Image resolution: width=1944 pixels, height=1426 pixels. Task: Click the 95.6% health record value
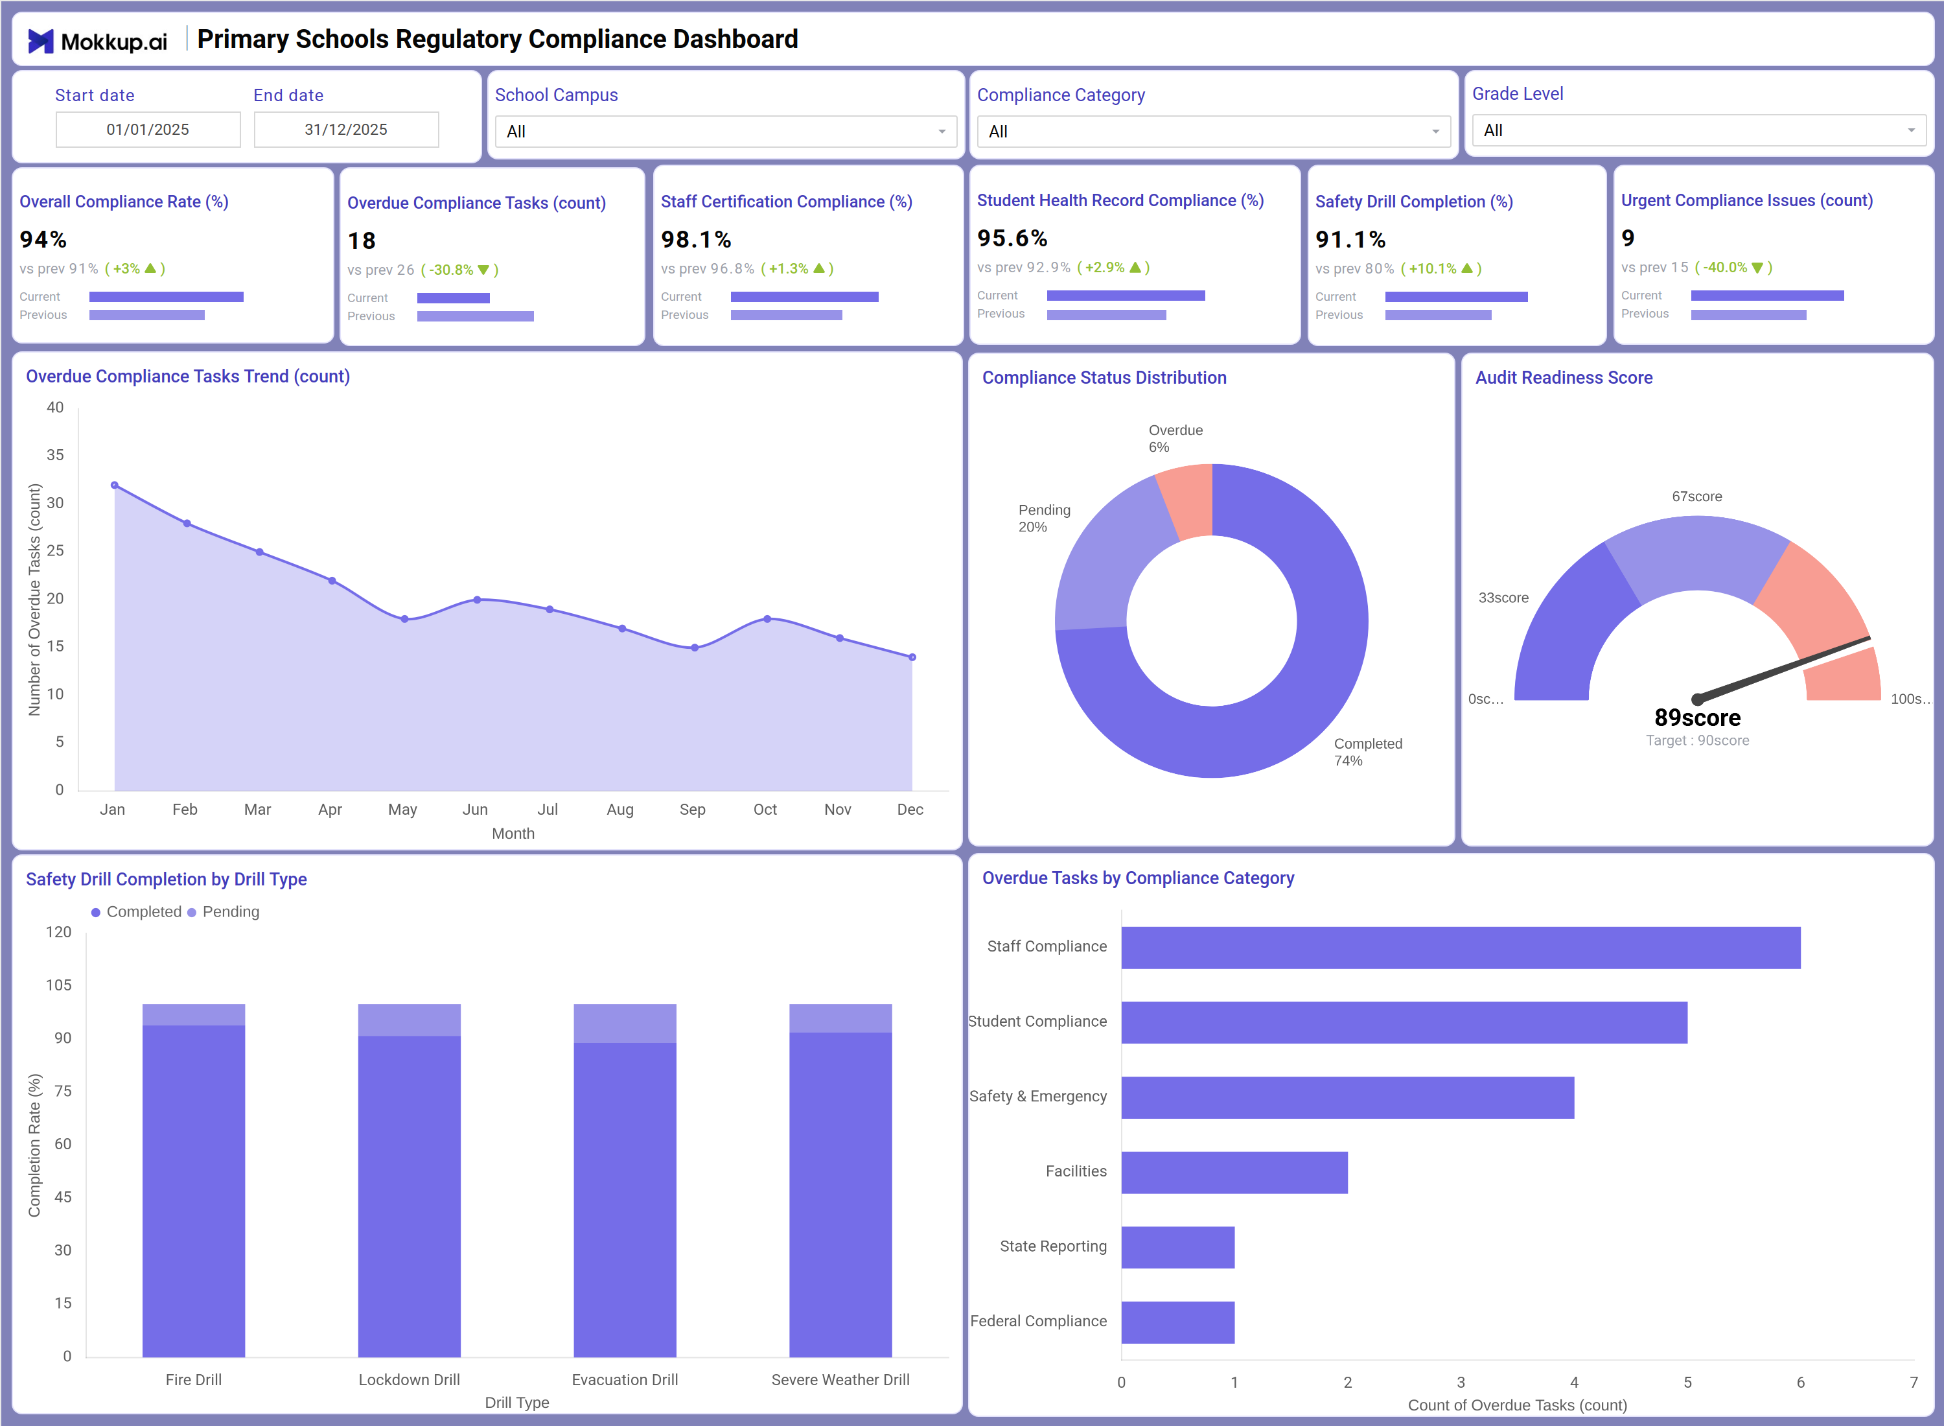(x=1012, y=239)
